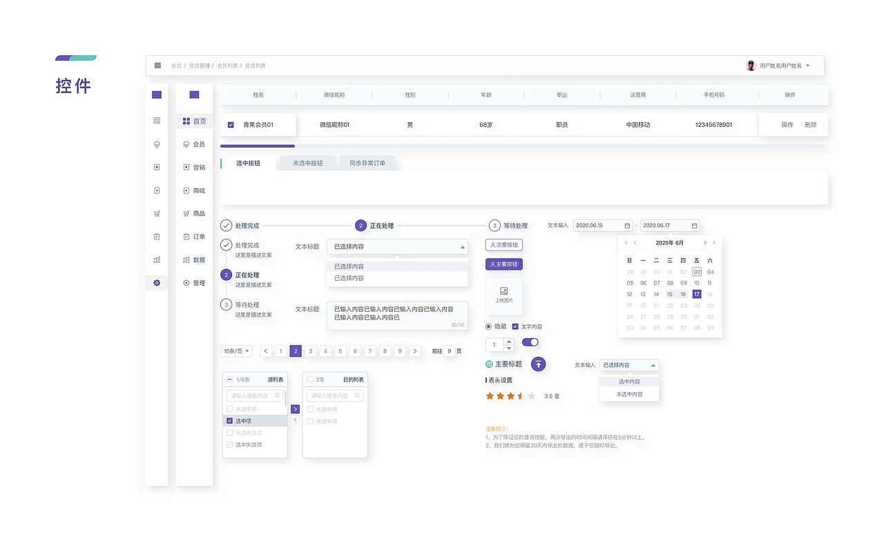Open 会员 in the expanded sidebar
This screenshot has width=884, height=552.
tap(194, 144)
